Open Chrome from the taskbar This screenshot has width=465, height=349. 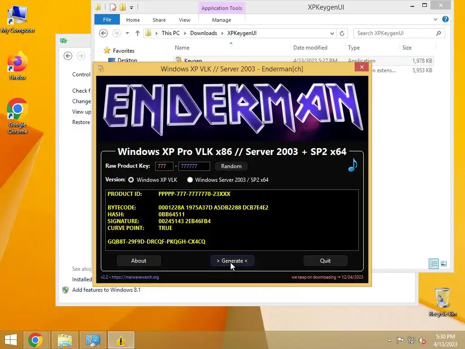coord(35,340)
